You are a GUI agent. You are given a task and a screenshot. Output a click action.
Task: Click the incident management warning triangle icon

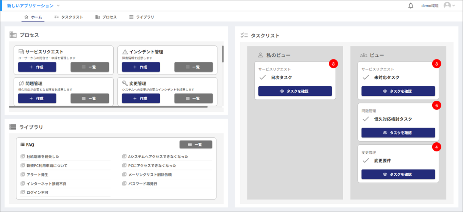tap(125, 52)
